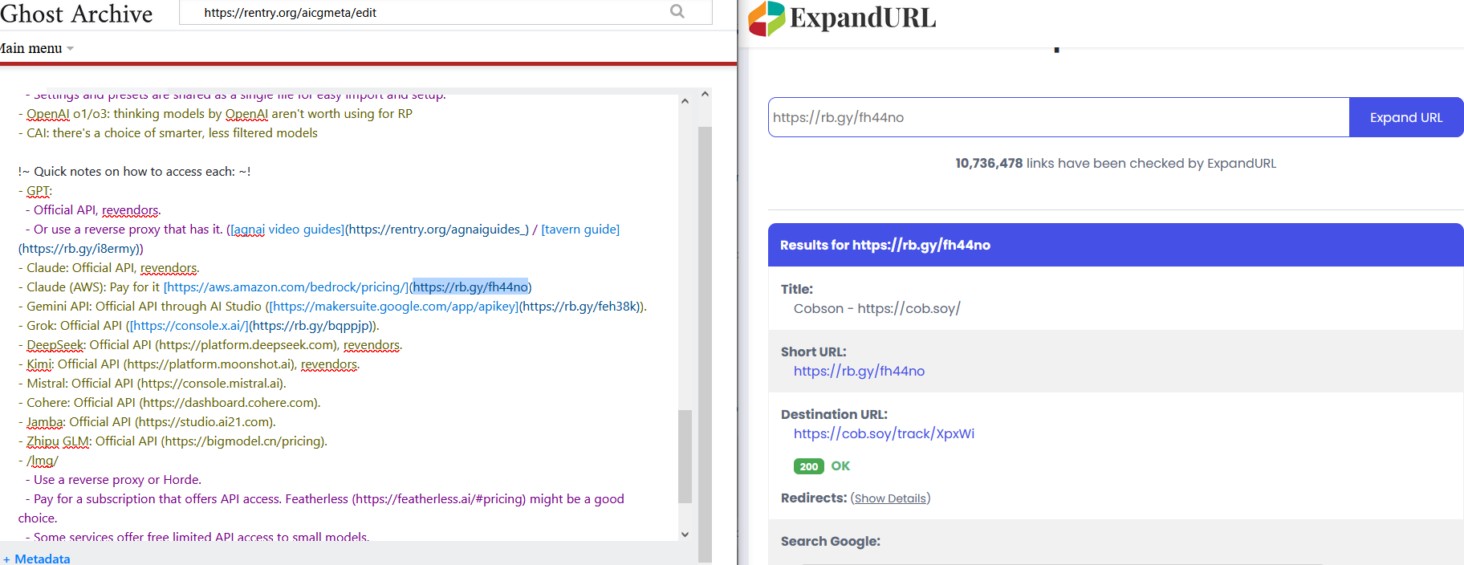Click the ExpandURL colorful logo icon
The height and width of the screenshot is (565, 1464).
point(767,18)
